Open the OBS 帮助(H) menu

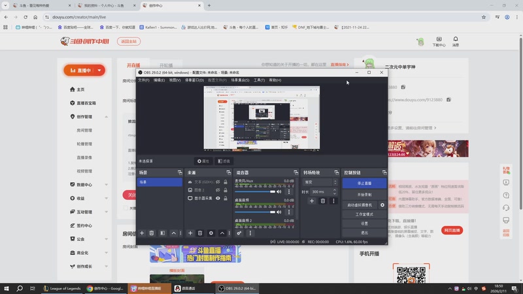click(x=275, y=80)
